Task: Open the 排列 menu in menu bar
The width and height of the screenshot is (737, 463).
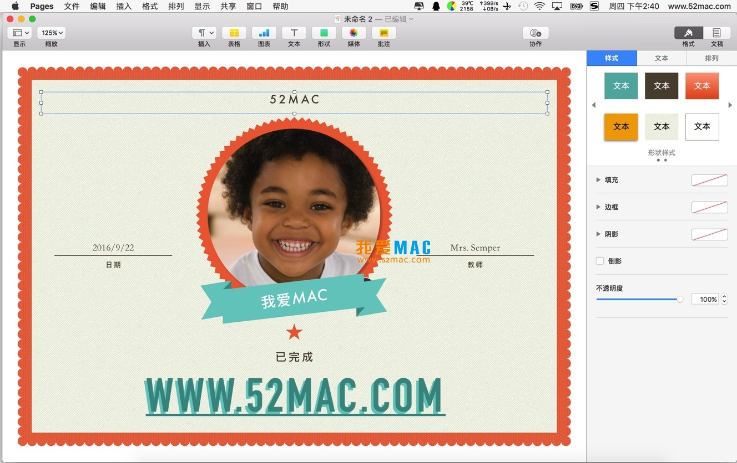Action: point(176,6)
